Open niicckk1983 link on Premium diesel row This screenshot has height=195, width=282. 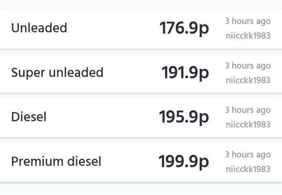click(x=248, y=169)
